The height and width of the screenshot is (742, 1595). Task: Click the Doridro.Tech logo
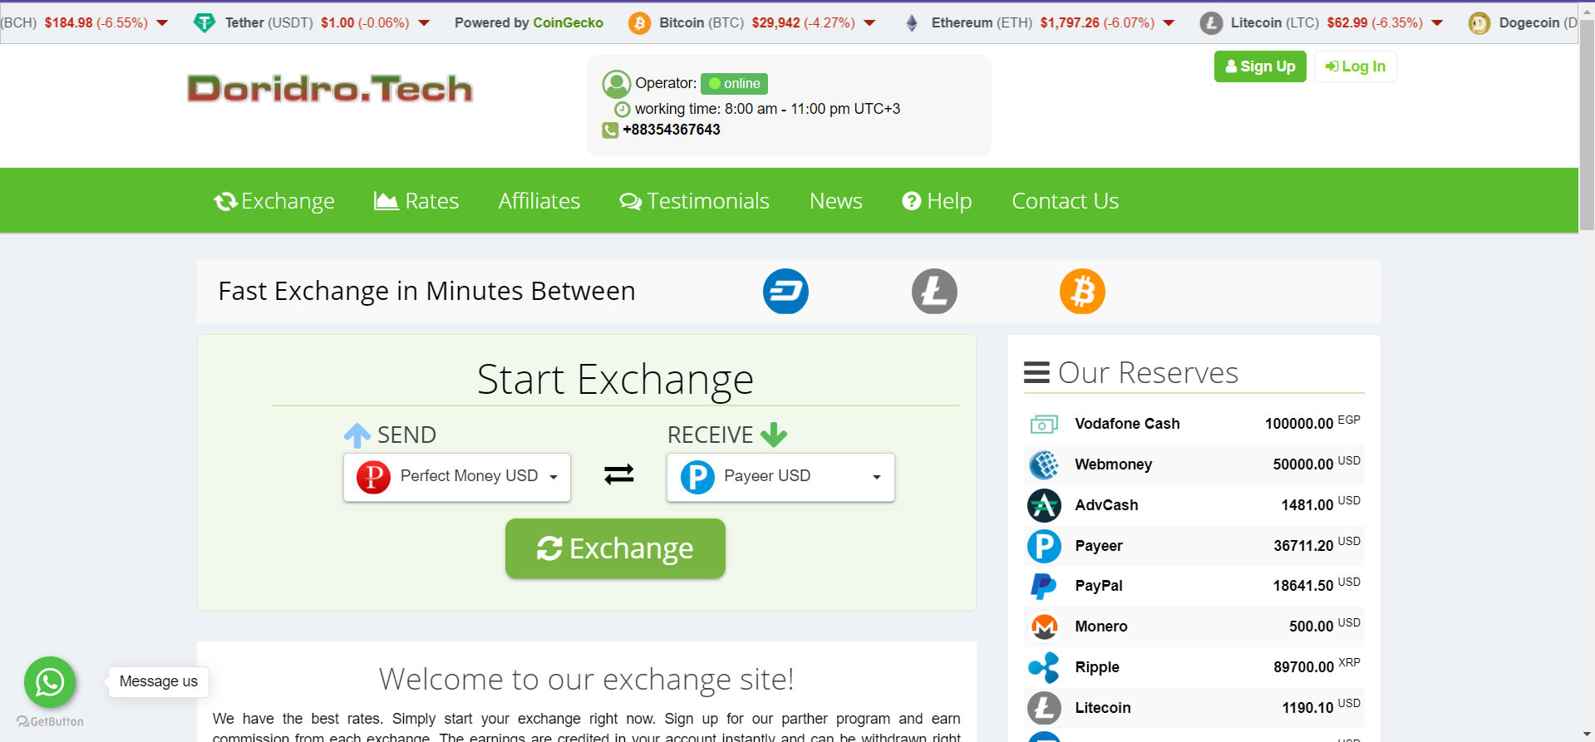(330, 89)
